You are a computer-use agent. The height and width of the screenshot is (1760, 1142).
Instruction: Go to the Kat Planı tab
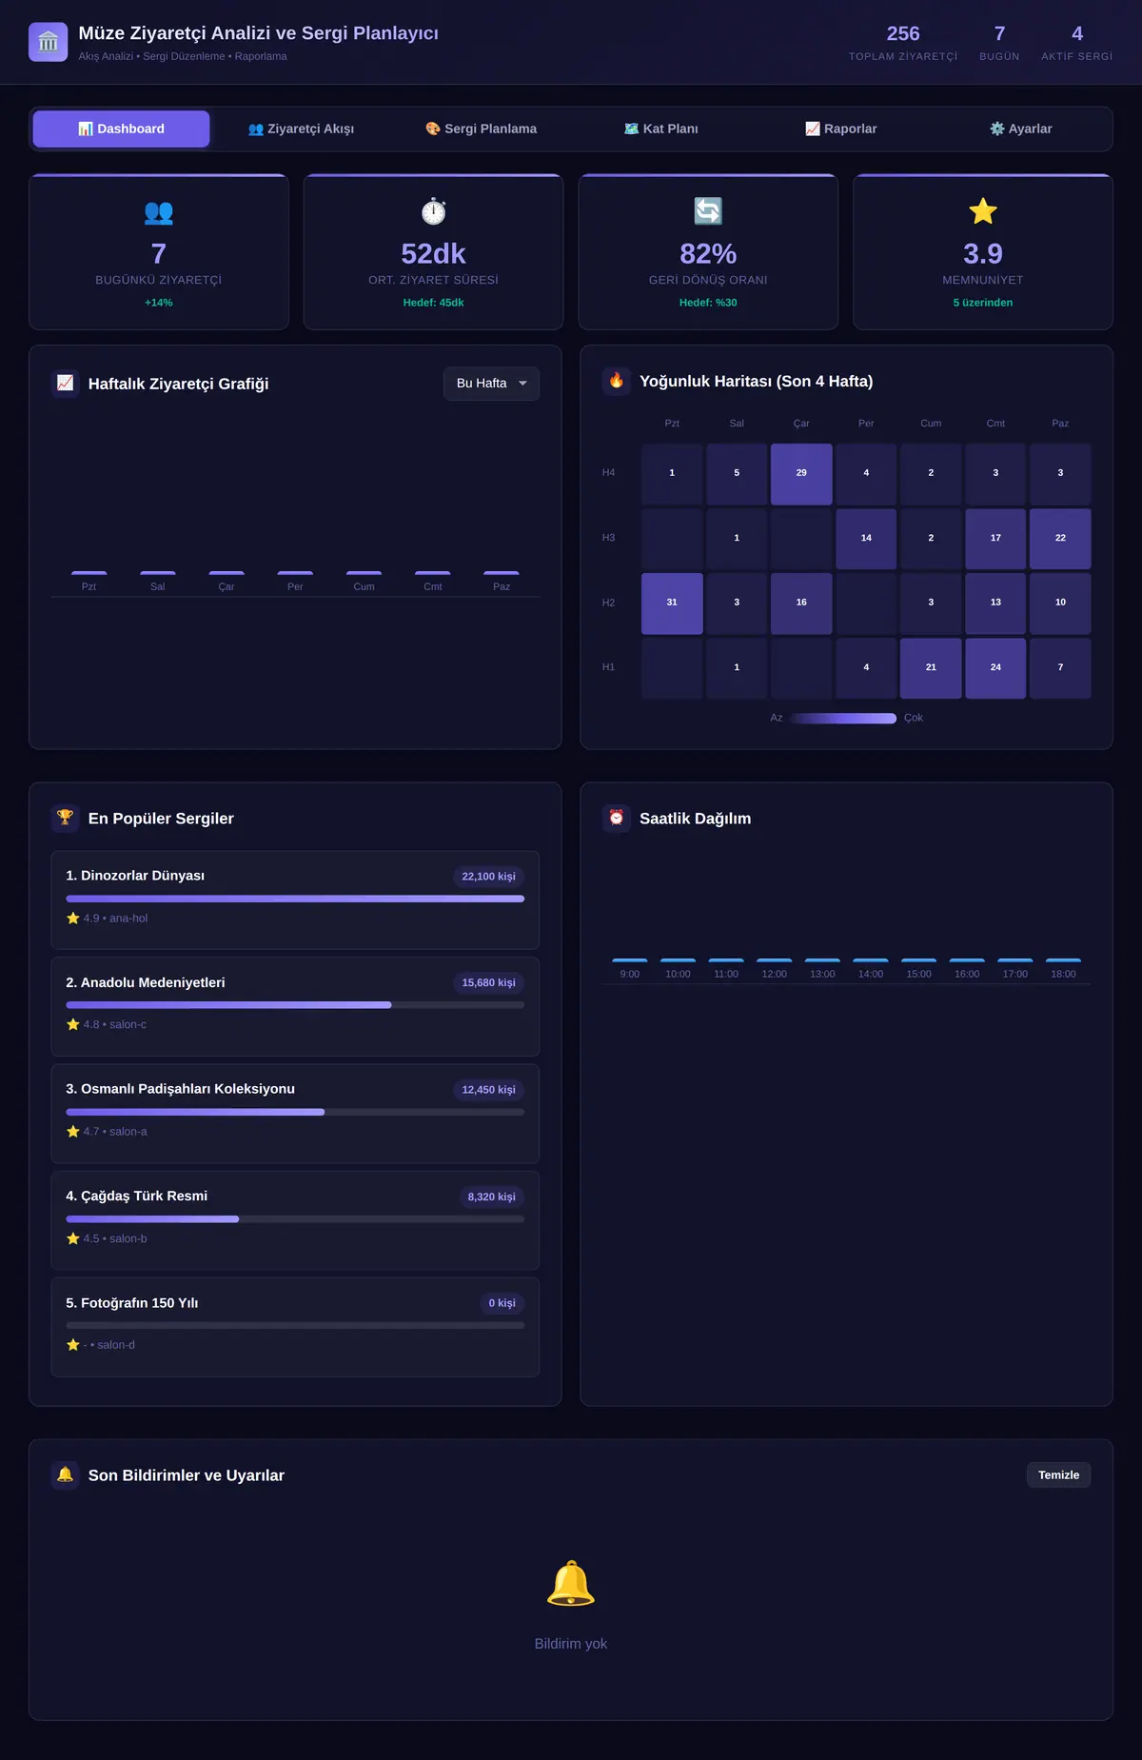coord(660,129)
